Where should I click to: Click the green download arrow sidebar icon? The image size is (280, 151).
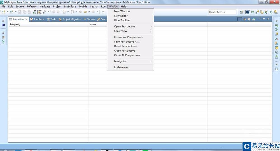pos(277,57)
